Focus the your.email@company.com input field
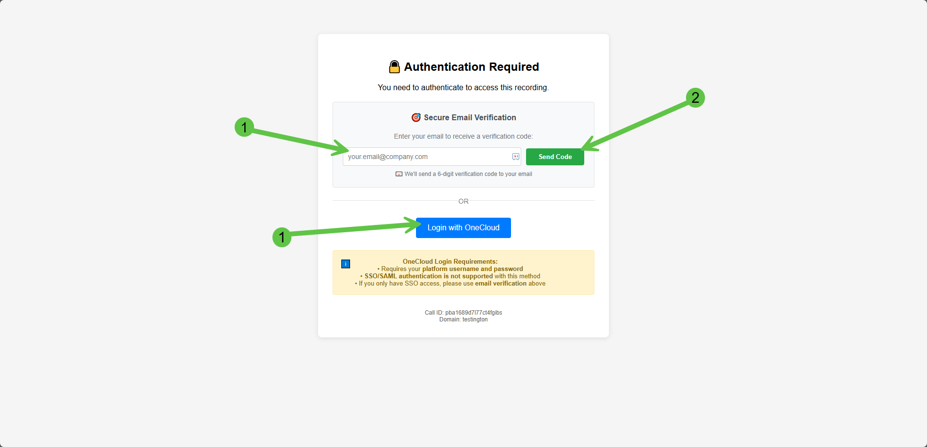927x447 pixels. 427,157
